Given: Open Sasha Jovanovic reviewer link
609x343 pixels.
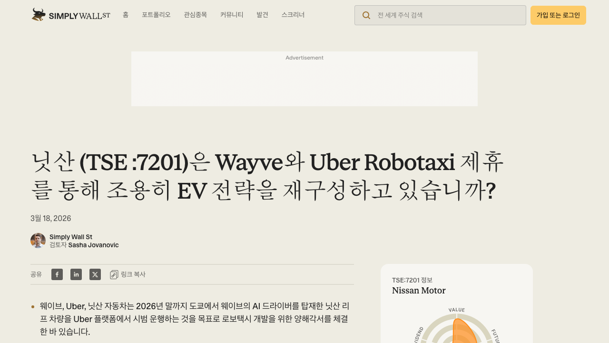Looking at the screenshot, I should click(x=93, y=245).
